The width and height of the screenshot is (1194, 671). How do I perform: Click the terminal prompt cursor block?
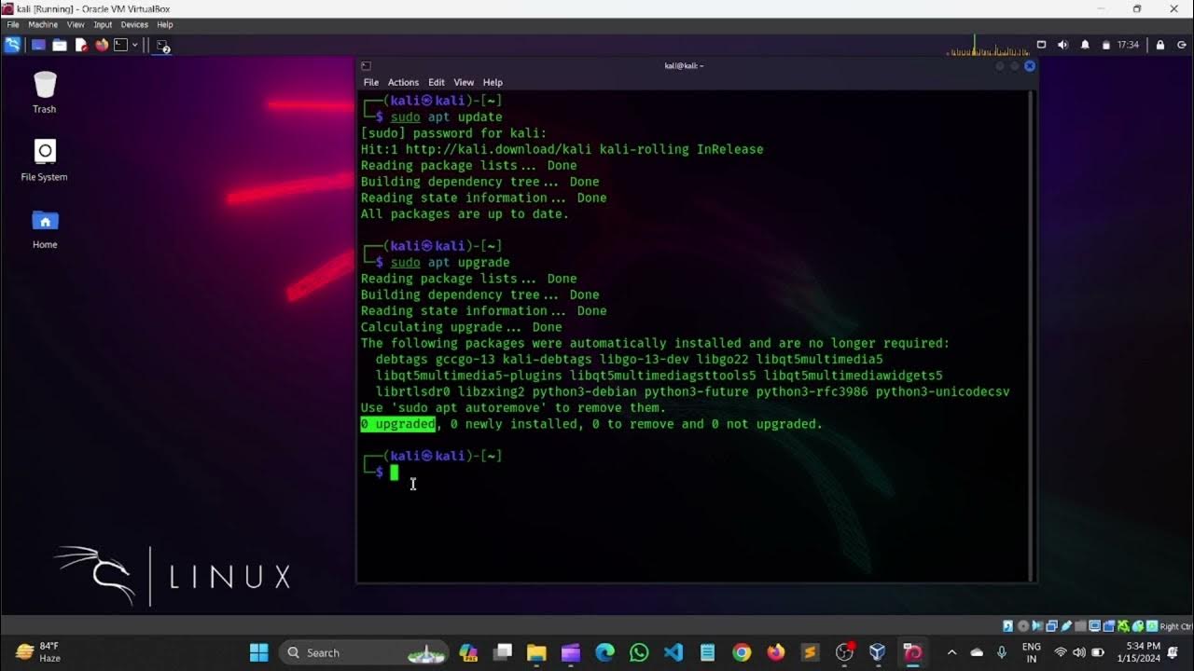(395, 472)
